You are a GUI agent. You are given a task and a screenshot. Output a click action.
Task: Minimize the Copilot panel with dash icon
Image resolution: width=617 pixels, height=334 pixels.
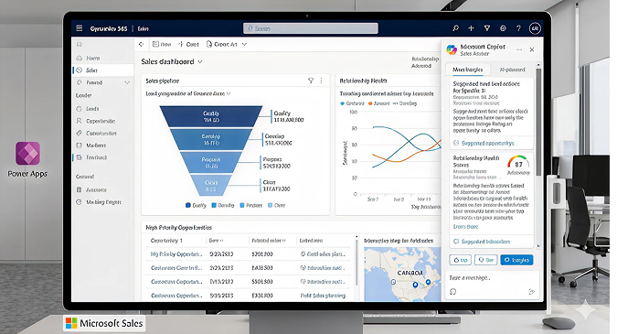[x=519, y=49]
